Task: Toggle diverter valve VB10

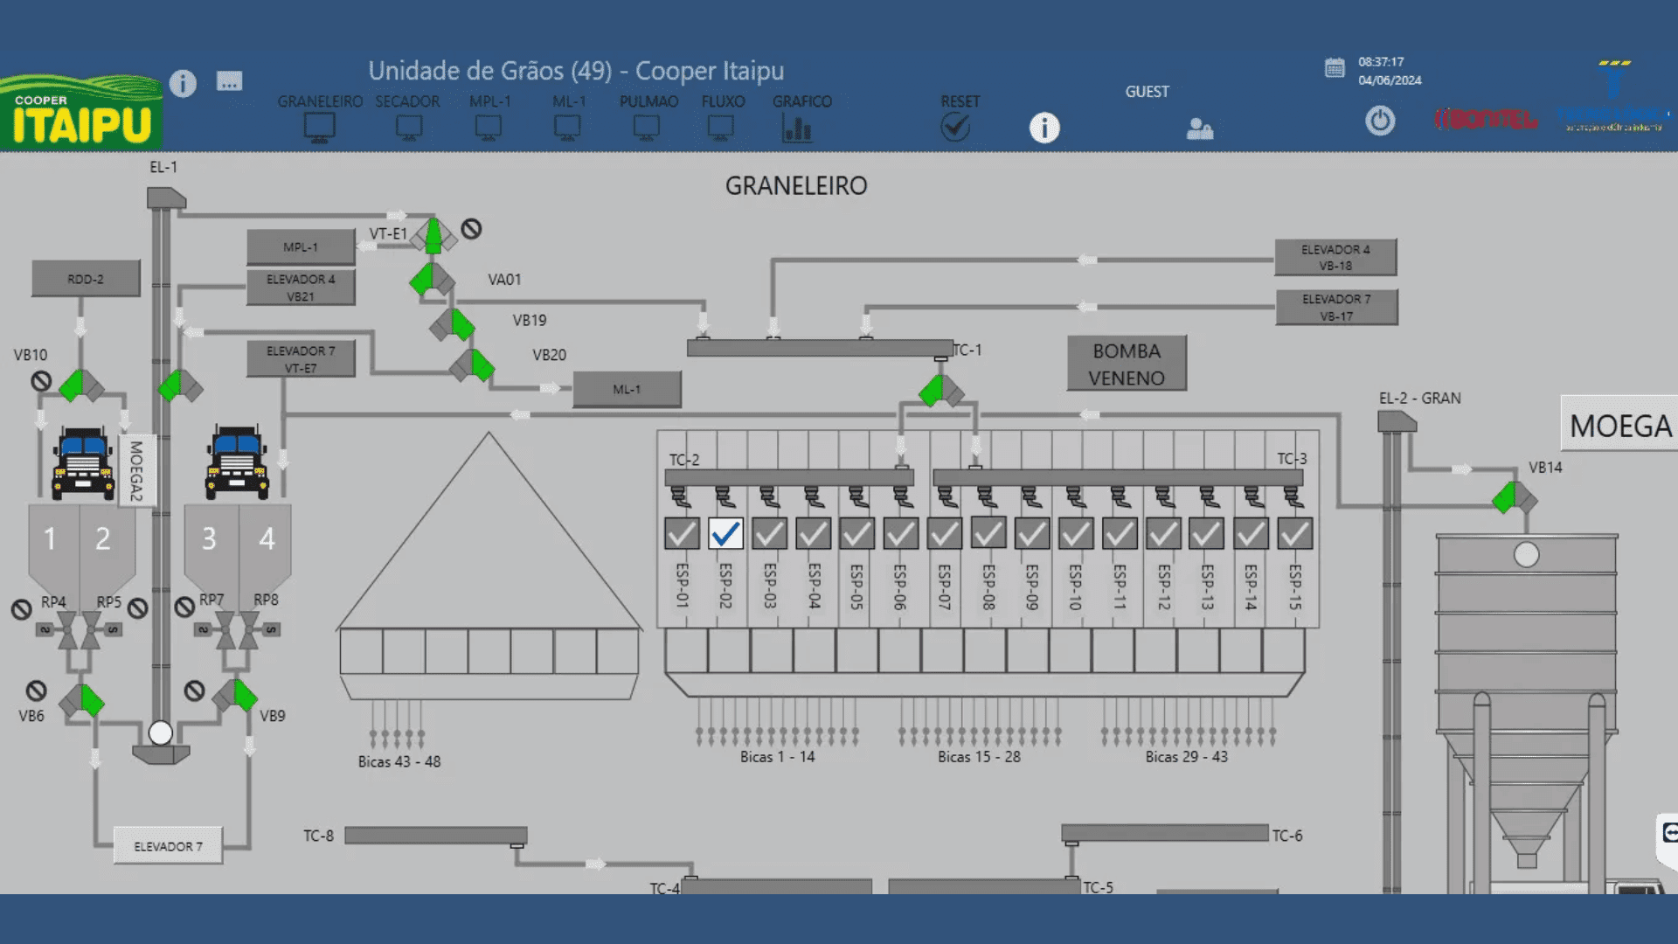Action: [81, 385]
